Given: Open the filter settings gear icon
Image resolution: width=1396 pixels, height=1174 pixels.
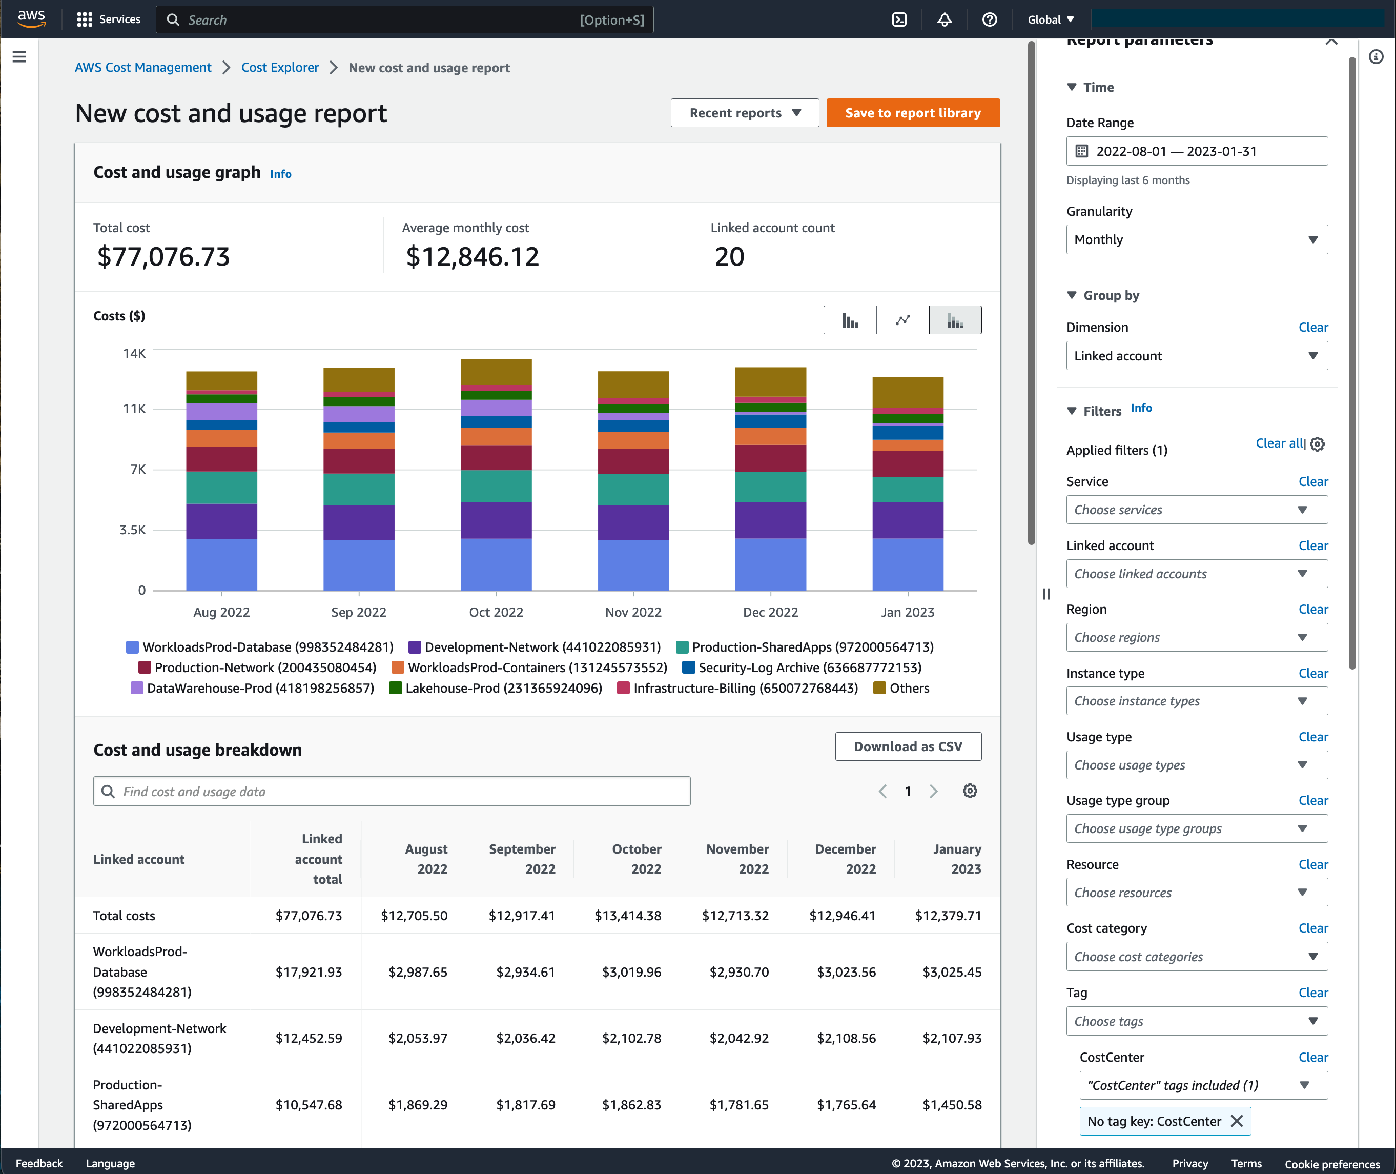Looking at the screenshot, I should [x=1318, y=444].
